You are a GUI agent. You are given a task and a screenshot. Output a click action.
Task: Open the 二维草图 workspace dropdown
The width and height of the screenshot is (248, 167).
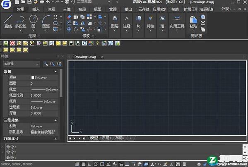point(93,2)
